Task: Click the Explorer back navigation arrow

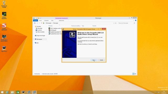Action: coord(35,23)
